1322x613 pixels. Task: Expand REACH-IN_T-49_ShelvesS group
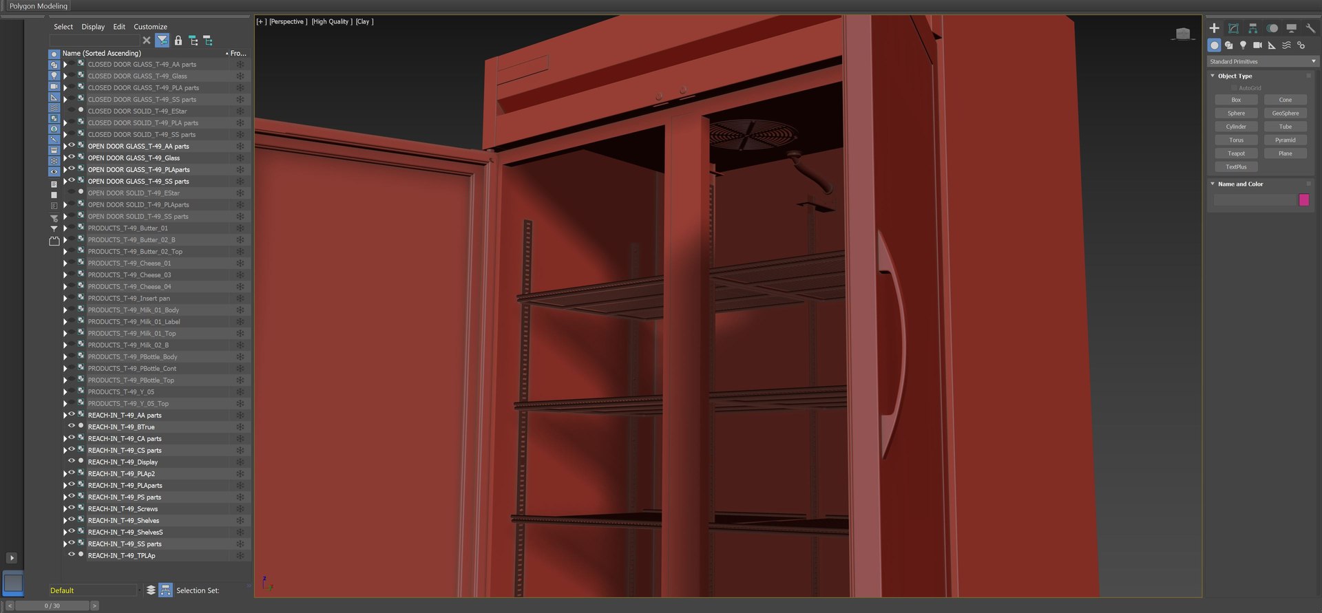[x=65, y=533]
